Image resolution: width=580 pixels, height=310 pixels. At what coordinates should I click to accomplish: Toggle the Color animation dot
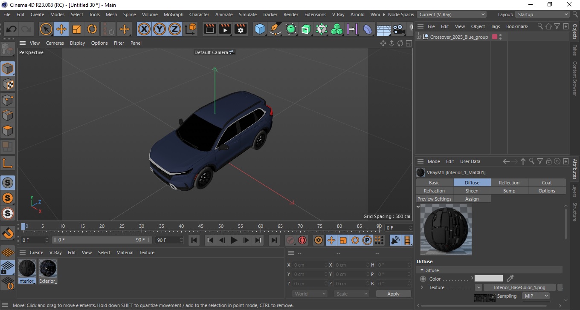[423, 279]
